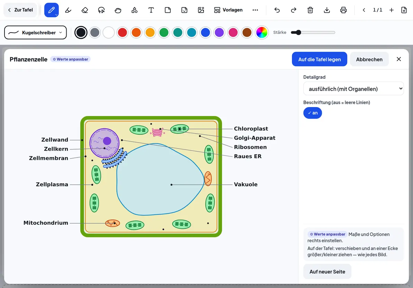Open the Vorlagen templates menu
Screen dimensions: 413x288
pyautogui.click(x=228, y=10)
